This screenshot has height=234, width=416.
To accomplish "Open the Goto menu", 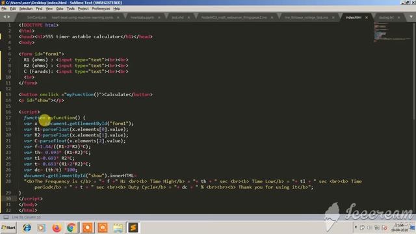I will pos(60,8).
